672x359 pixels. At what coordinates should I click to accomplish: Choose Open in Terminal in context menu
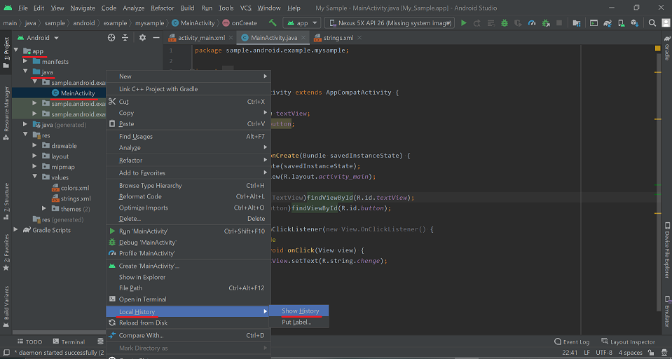(x=188, y=299)
